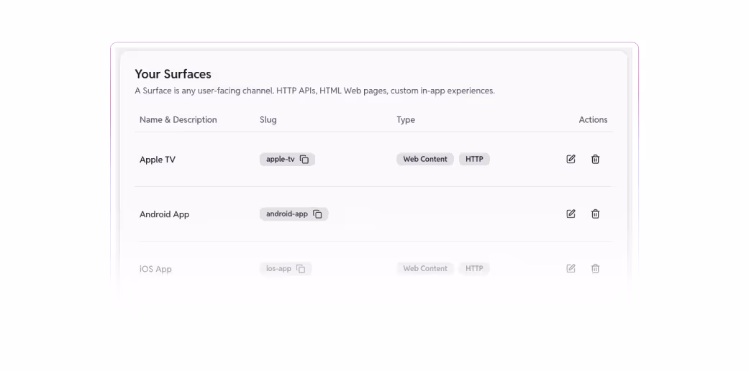This screenshot has height=371, width=749.
Task: Click the Type column header
Action: [406, 120]
